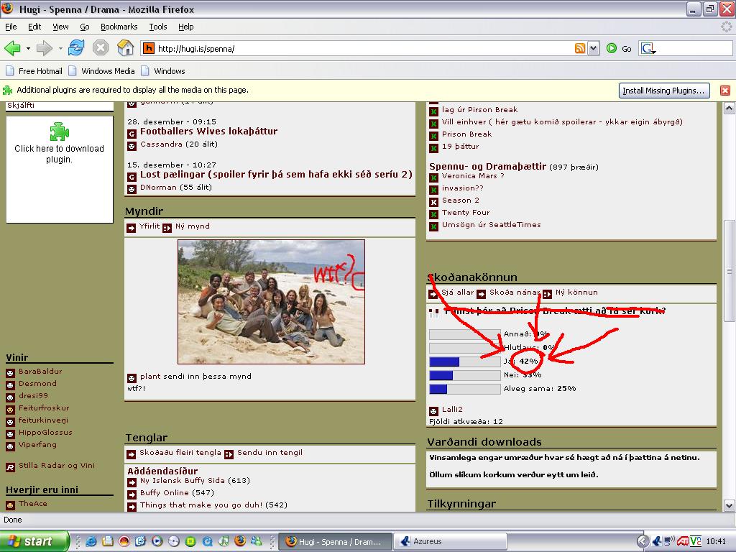Open the Go menu
This screenshot has width=736, height=552.
(85, 27)
